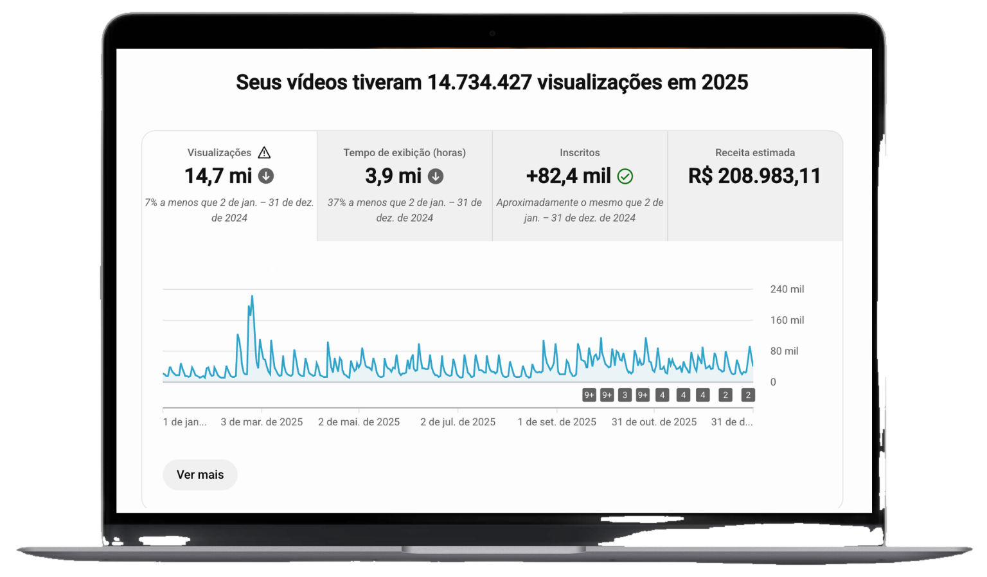Click the 31 de out. de 2025 date label

point(654,422)
